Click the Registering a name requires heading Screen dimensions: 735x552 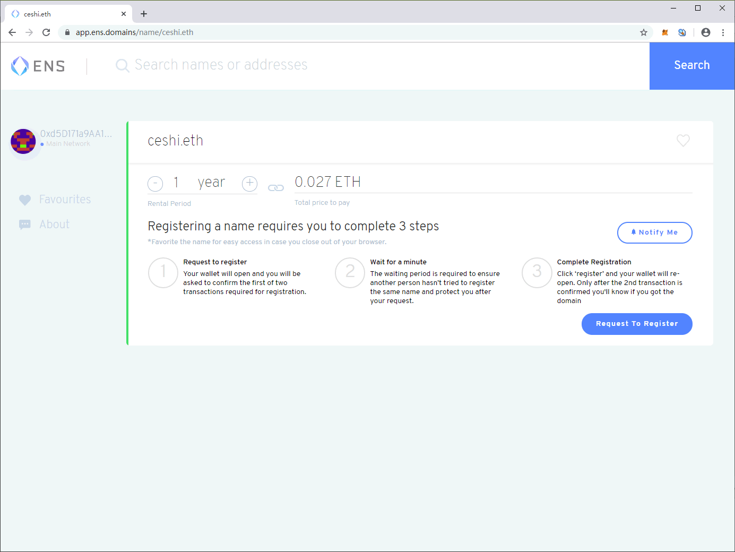(293, 226)
